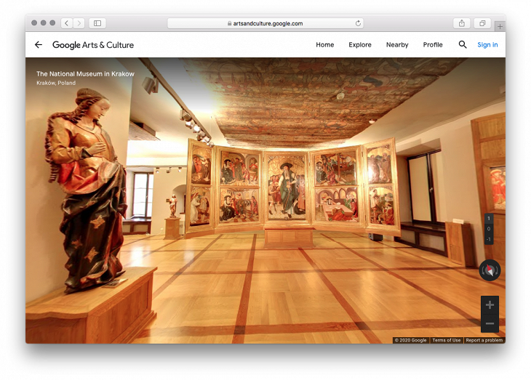Toggle the Safari sidebar
This screenshot has height=380, width=531.
click(x=97, y=23)
